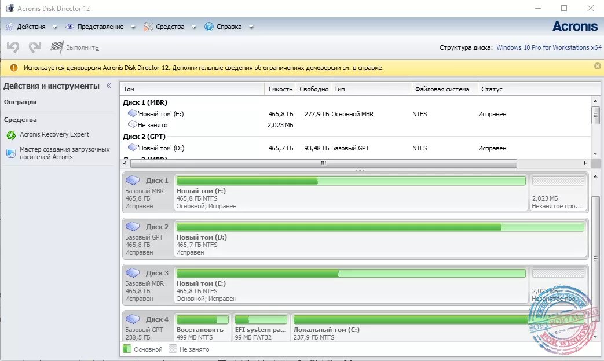This screenshot has width=604, height=361.
Task: Sort by Файловая система column header
Action: (445, 89)
